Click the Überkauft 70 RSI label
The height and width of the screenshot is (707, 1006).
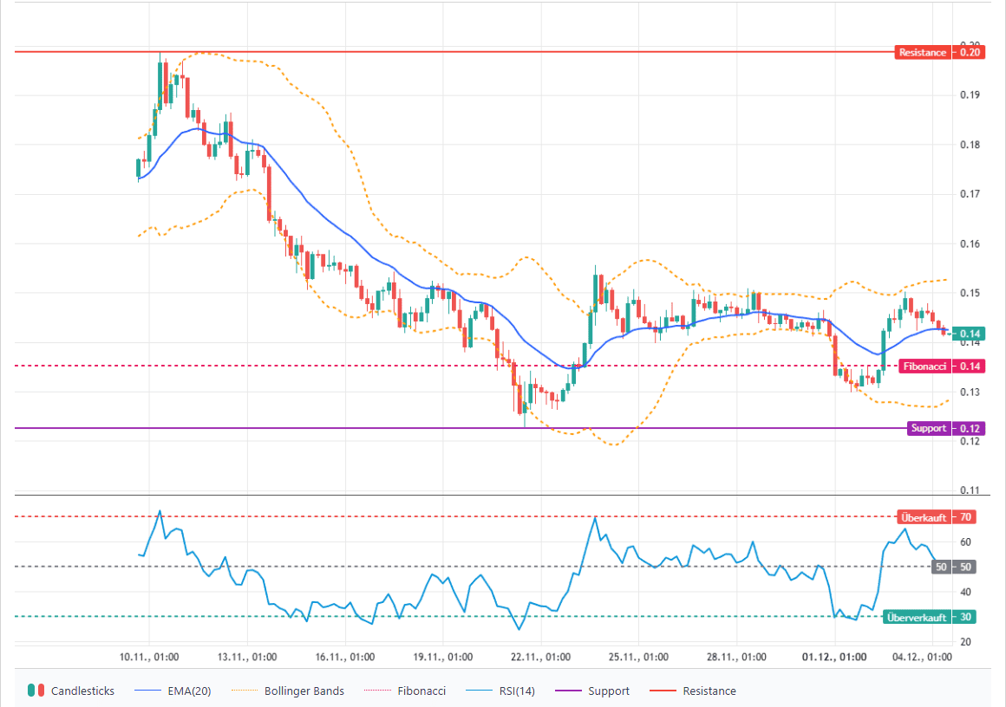937,517
